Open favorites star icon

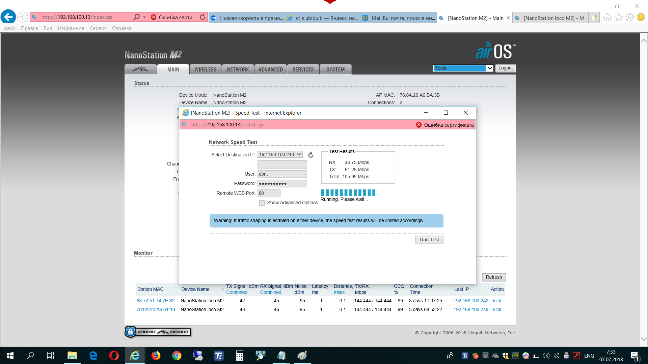pos(618,17)
